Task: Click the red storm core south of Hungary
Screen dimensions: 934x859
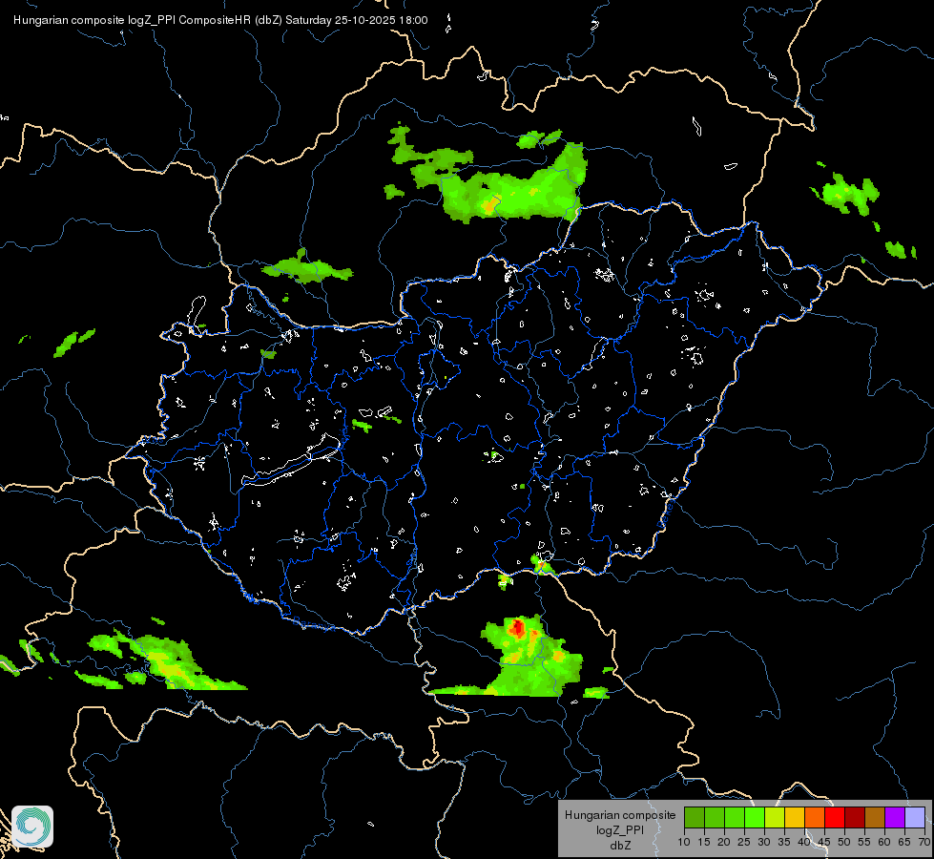Action: coord(517,627)
